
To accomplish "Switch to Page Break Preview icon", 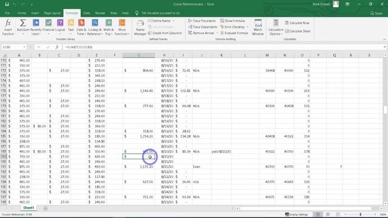I will 338,214.
